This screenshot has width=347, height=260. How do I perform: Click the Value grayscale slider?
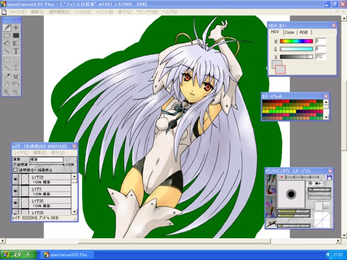coord(297,57)
